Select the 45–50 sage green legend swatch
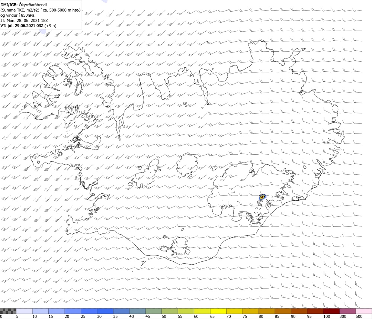Screen dimensions: 372x319 154,311
